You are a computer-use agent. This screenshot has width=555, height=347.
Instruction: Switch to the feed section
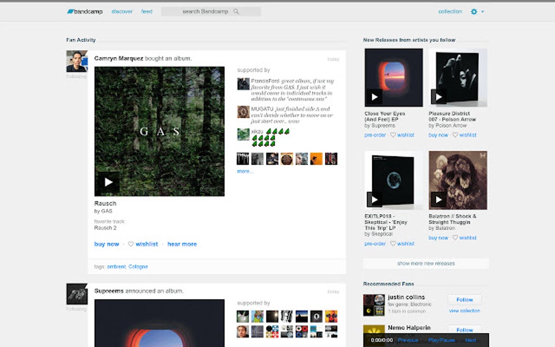146,11
